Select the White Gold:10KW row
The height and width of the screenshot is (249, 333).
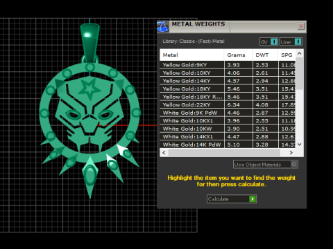coord(228,129)
